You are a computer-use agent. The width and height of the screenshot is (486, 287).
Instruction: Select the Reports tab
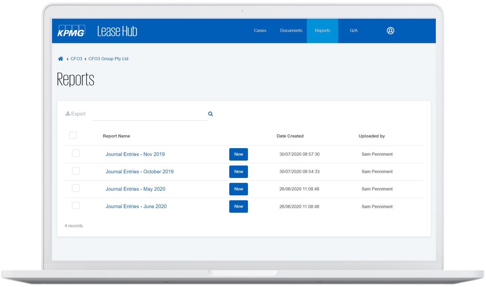click(x=322, y=31)
